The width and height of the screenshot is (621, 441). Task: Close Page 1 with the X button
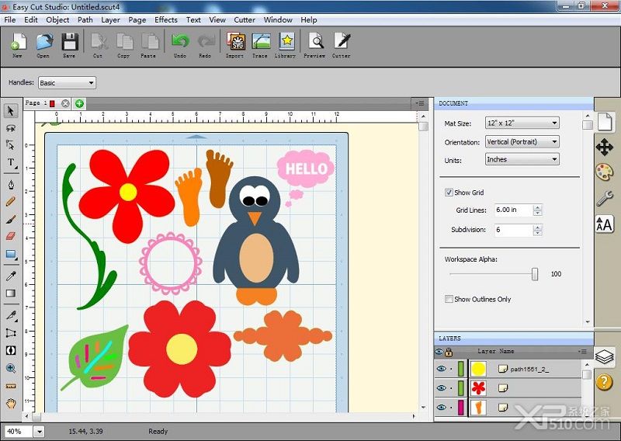[65, 104]
